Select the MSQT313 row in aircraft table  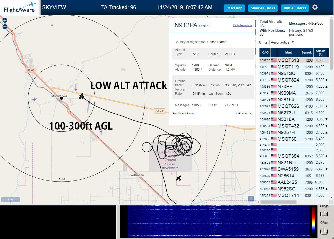coord(294,60)
